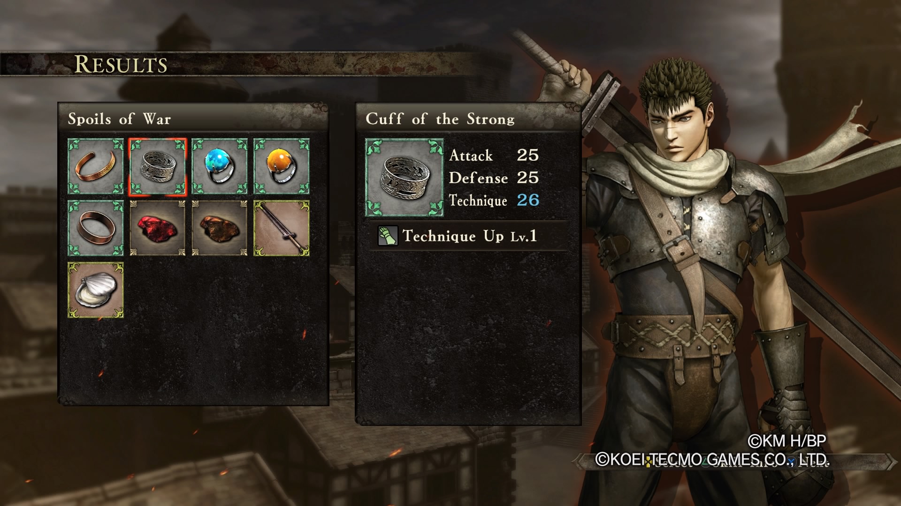Select the copper bangle spoil item
This screenshot has width=901, height=506.
(96, 166)
